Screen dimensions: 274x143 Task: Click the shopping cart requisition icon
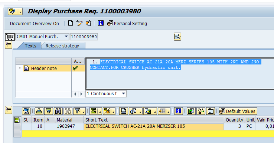point(10,37)
